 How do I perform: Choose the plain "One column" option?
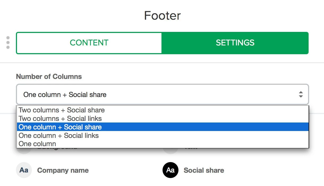[x=37, y=144]
